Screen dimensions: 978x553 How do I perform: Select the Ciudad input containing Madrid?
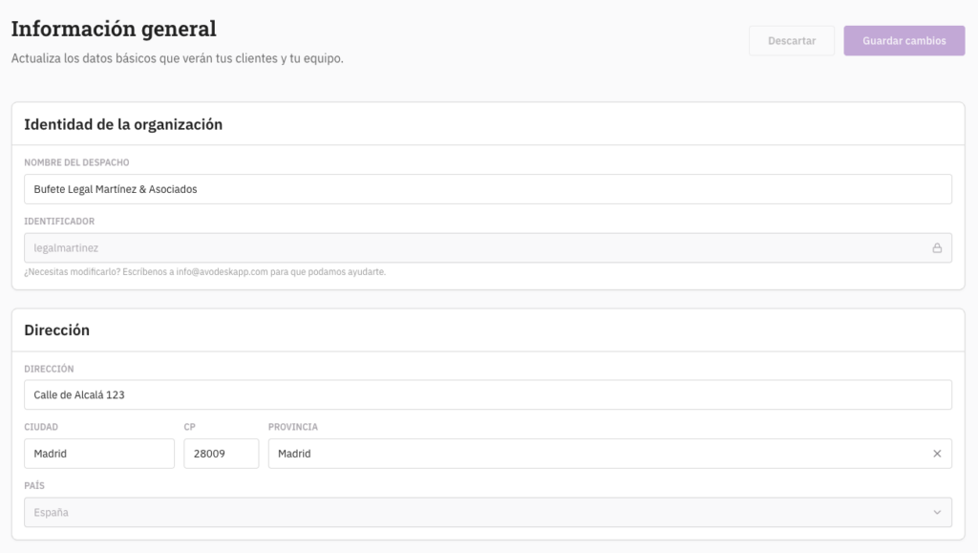99,454
